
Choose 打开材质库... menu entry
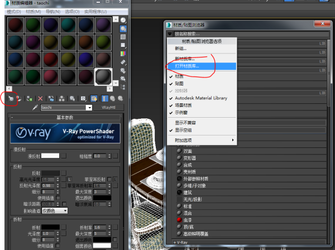click(x=202, y=66)
